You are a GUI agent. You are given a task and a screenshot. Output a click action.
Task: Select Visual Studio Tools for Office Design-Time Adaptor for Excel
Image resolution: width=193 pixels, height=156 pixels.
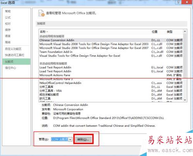coord(111,56)
